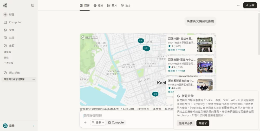Click the plus icon beside 新建
The height and width of the screenshot is (131, 260).
click(5, 14)
